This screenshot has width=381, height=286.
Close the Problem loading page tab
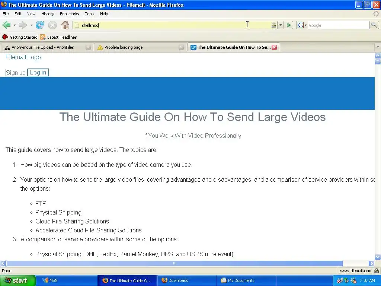click(x=181, y=47)
